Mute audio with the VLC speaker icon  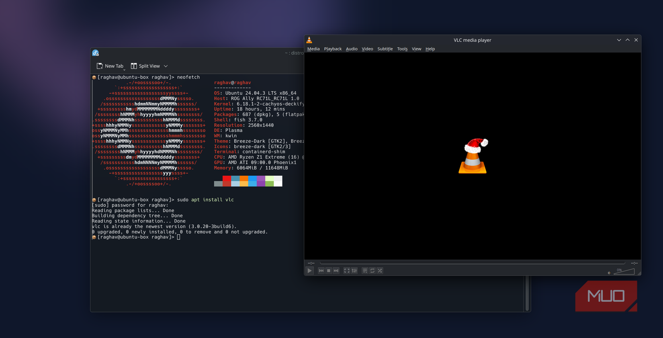(x=609, y=273)
